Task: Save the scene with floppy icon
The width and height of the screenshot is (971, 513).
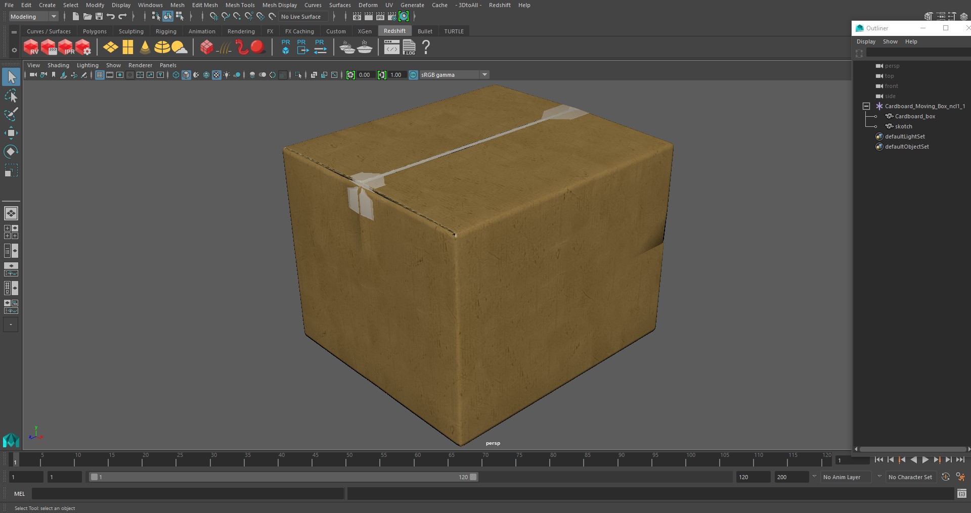Action: tap(99, 17)
